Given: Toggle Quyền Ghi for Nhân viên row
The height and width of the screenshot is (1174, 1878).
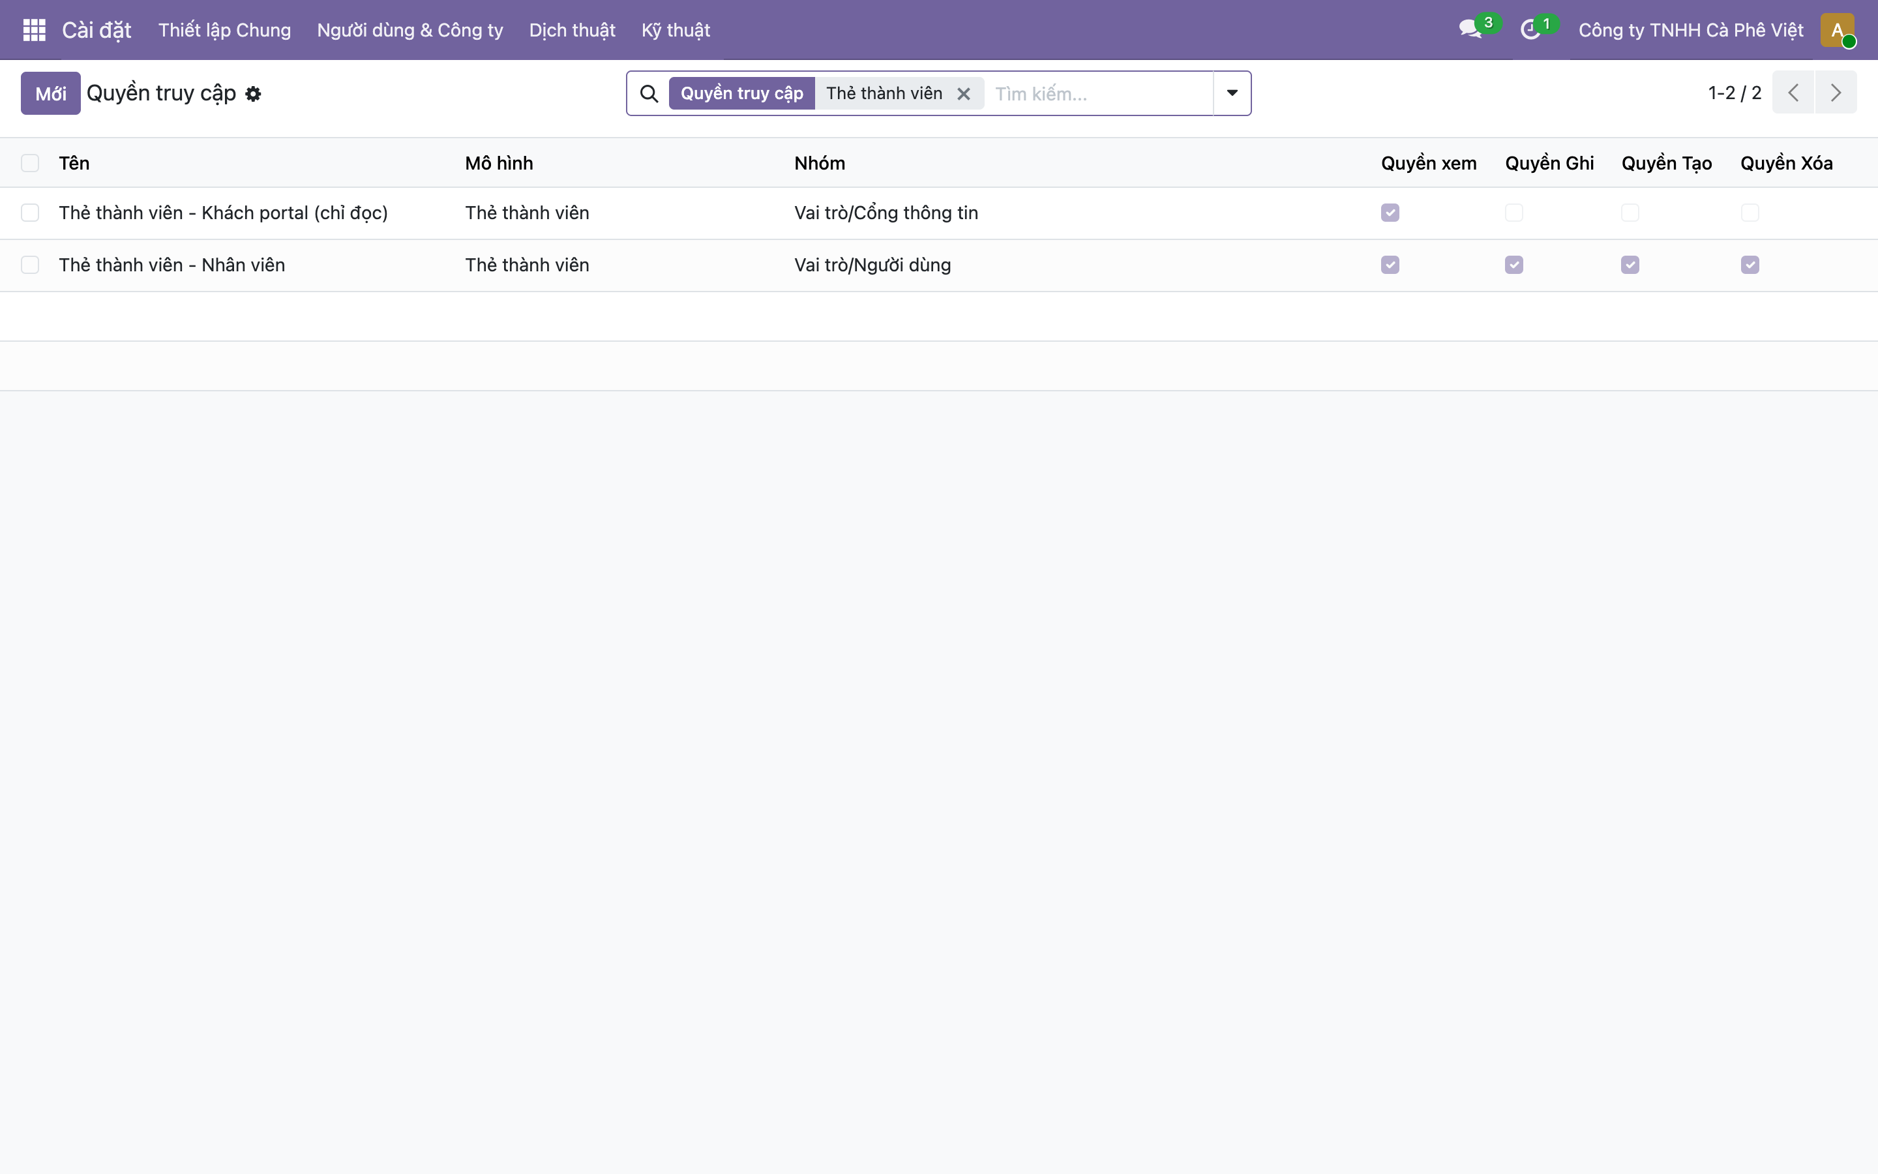Looking at the screenshot, I should (1514, 265).
